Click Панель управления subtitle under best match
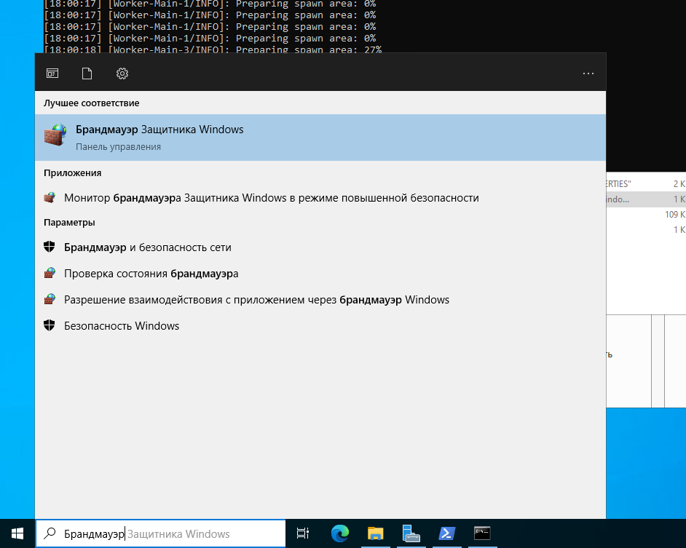The height and width of the screenshot is (548, 686). pos(119,147)
